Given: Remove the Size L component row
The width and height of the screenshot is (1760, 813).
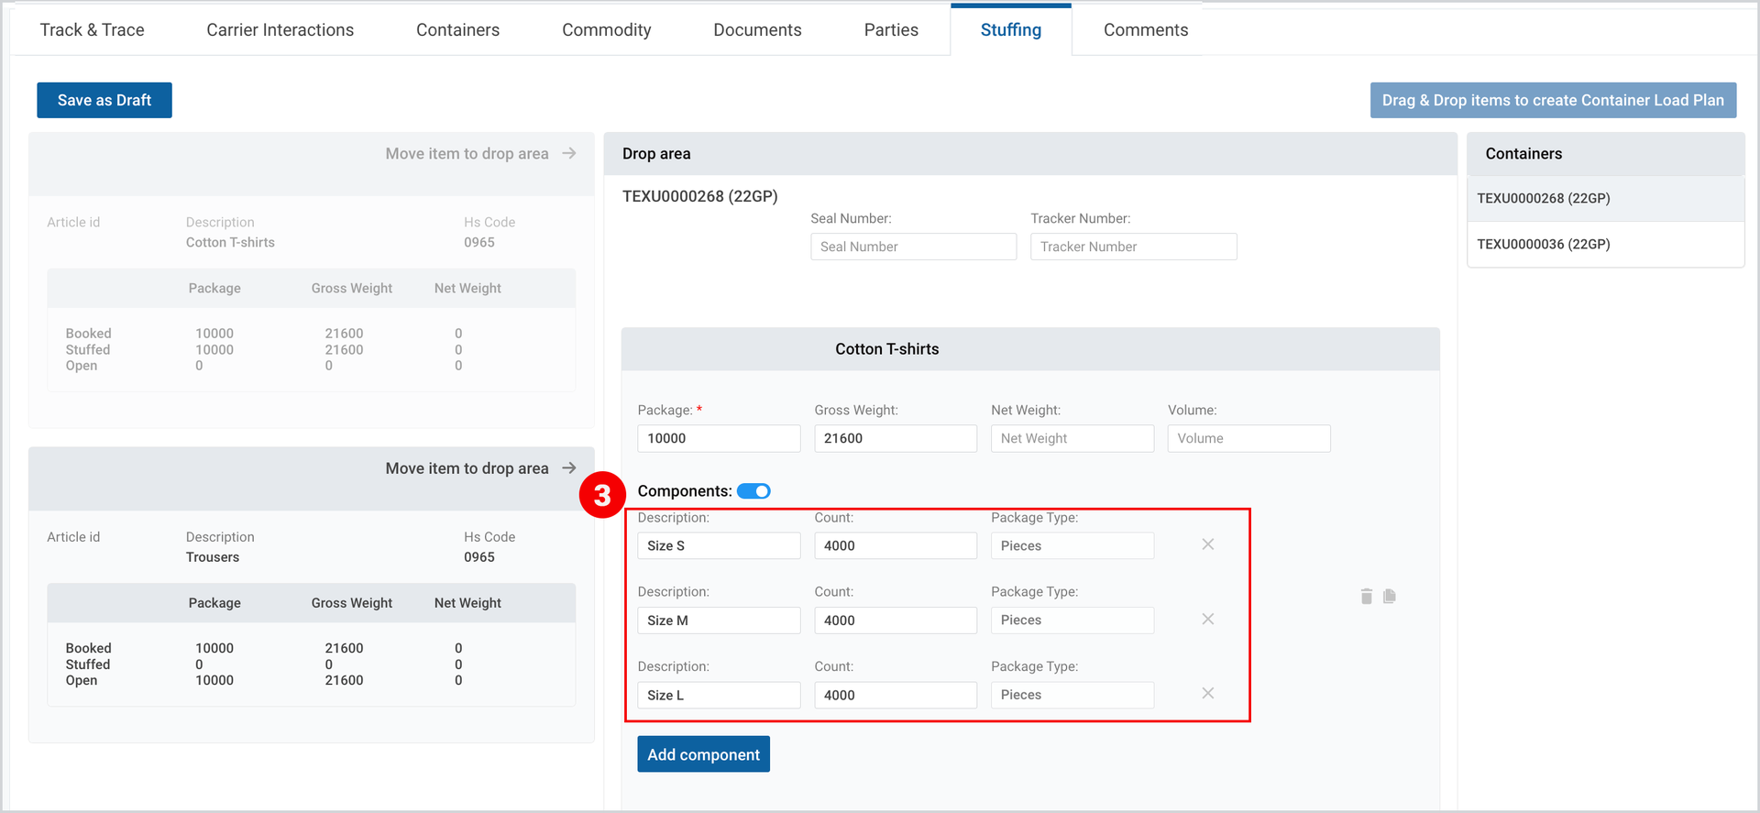Looking at the screenshot, I should 1208,694.
